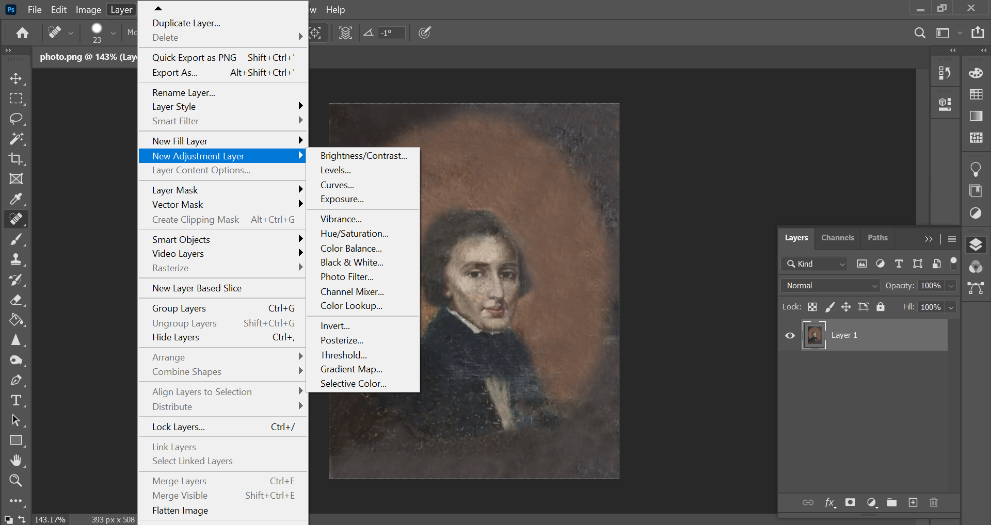Open the Kind filter dropdown
Viewport: 991px width, 525px height.
(x=814, y=264)
